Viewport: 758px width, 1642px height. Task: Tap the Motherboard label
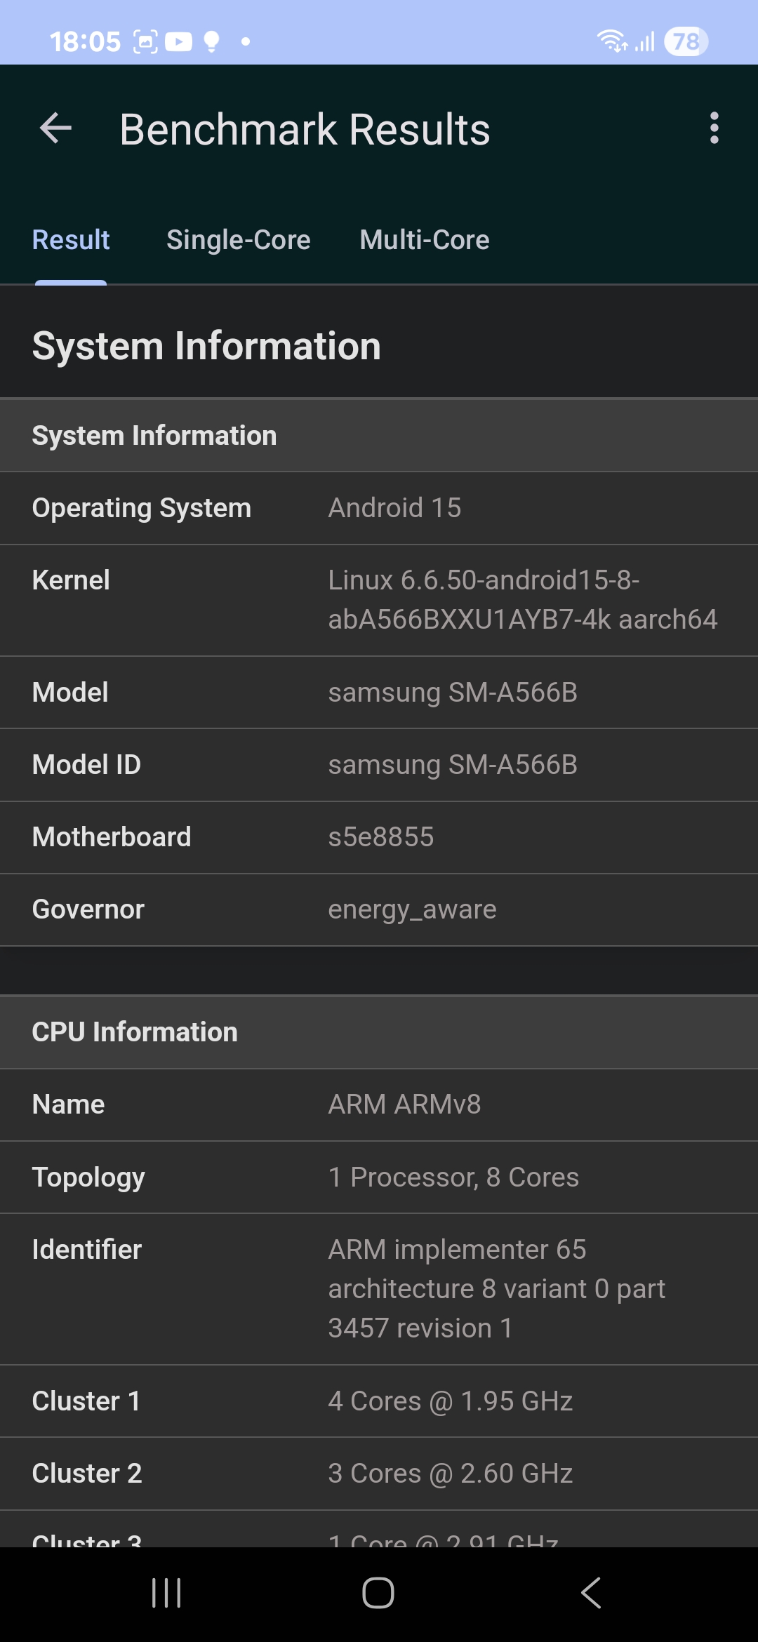click(112, 837)
